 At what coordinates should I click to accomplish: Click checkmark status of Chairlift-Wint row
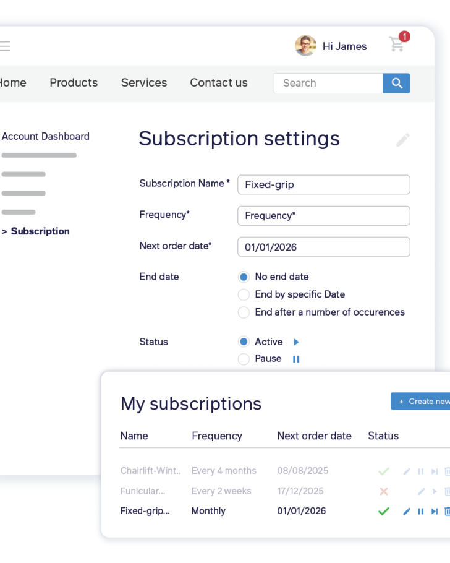[x=384, y=471]
